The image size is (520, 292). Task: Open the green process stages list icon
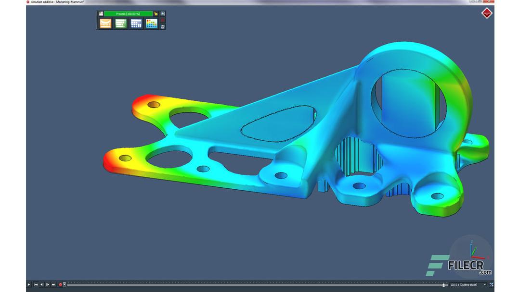(120, 24)
